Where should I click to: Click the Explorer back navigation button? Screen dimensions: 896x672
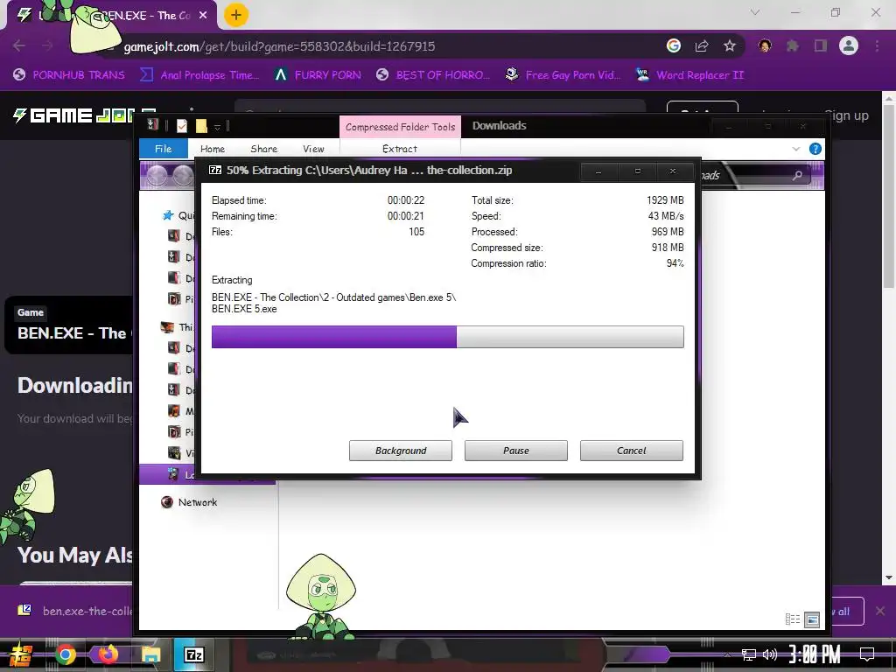coord(157,175)
